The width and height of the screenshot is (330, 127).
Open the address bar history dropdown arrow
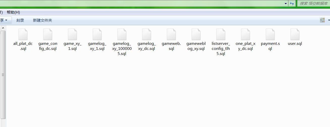pos(286,4)
